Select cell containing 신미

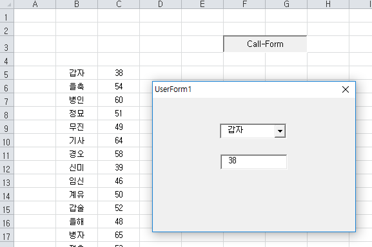point(77,167)
